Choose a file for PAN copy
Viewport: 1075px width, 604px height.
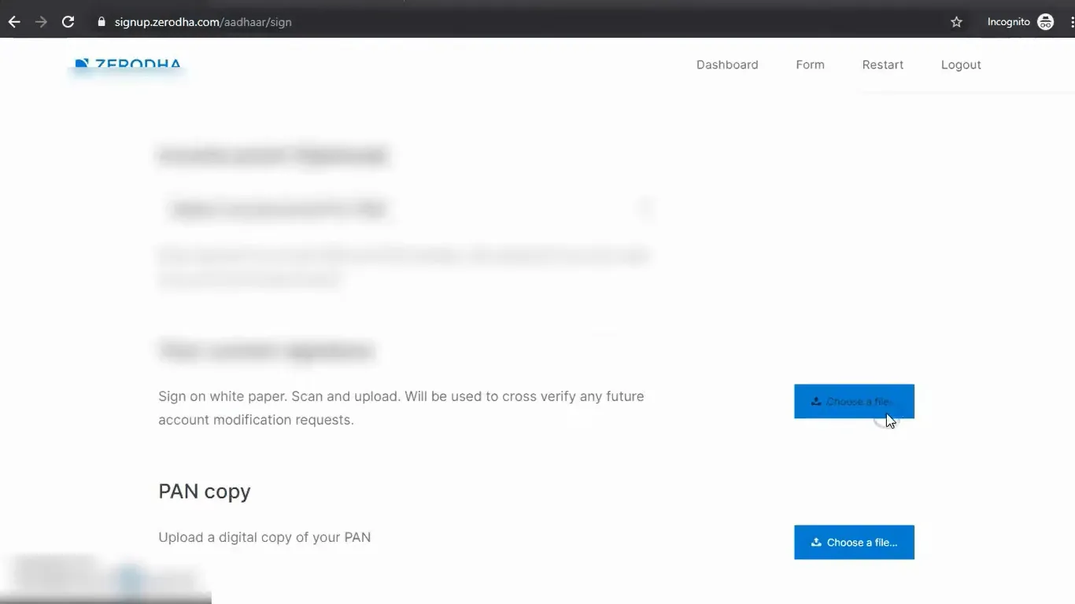[854, 542]
